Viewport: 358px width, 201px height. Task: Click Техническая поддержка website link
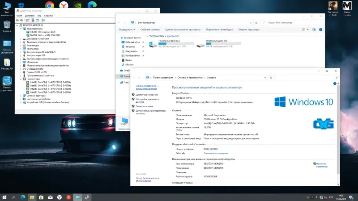216,153
